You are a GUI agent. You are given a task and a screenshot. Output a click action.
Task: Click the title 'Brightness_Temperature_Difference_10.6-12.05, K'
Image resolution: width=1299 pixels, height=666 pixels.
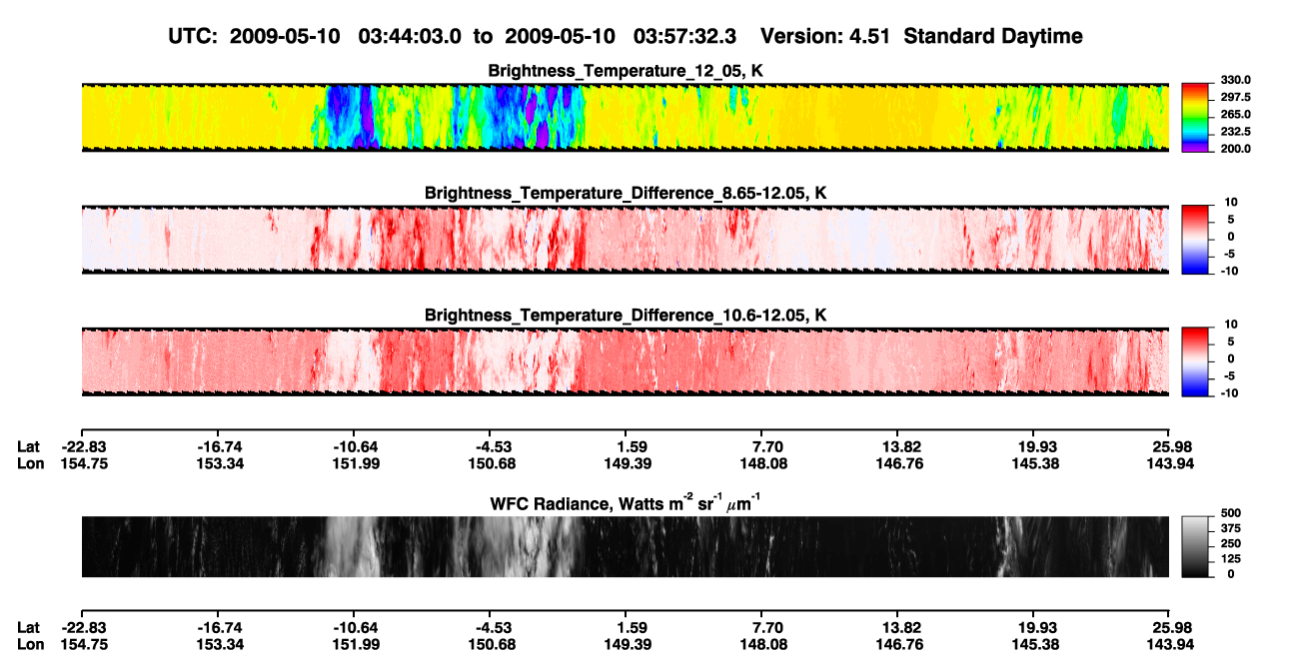(626, 315)
